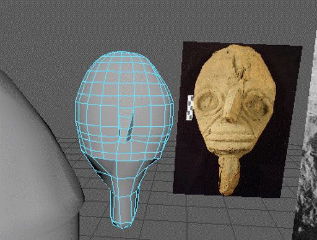Click the checkered scale bar beside mask
The height and width of the screenshot is (240, 317).
[190, 108]
